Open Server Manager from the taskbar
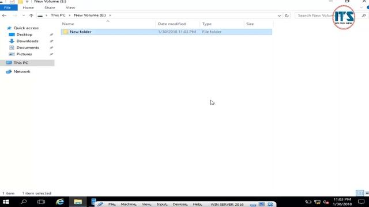Screen dimensions: 369x207 pos(93,202)
